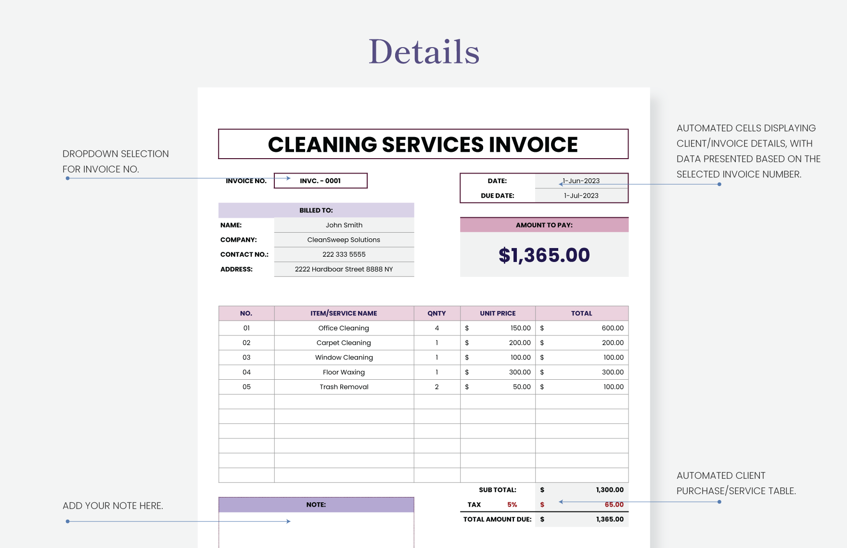The width and height of the screenshot is (847, 548).
Task: Click the Office Cleaning service row
Action: (345, 328)
